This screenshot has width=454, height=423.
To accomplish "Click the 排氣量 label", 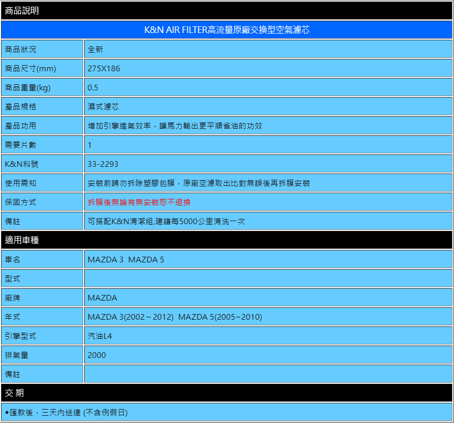I will pos(17,355).
